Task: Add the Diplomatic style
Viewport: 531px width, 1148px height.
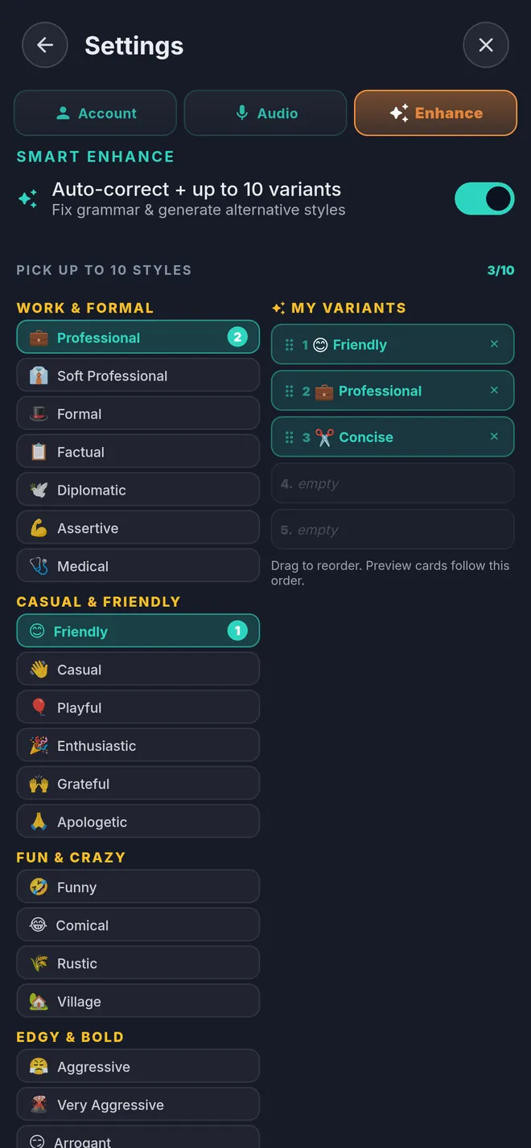Action: click(x=138, y=490)
